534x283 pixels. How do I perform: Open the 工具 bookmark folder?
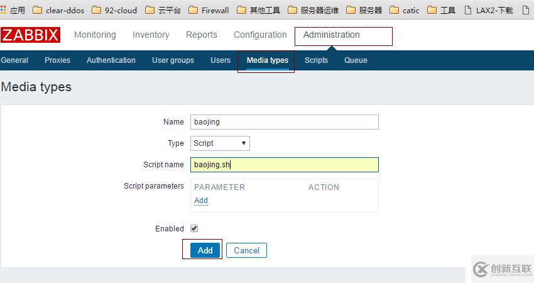coord(441,11)
